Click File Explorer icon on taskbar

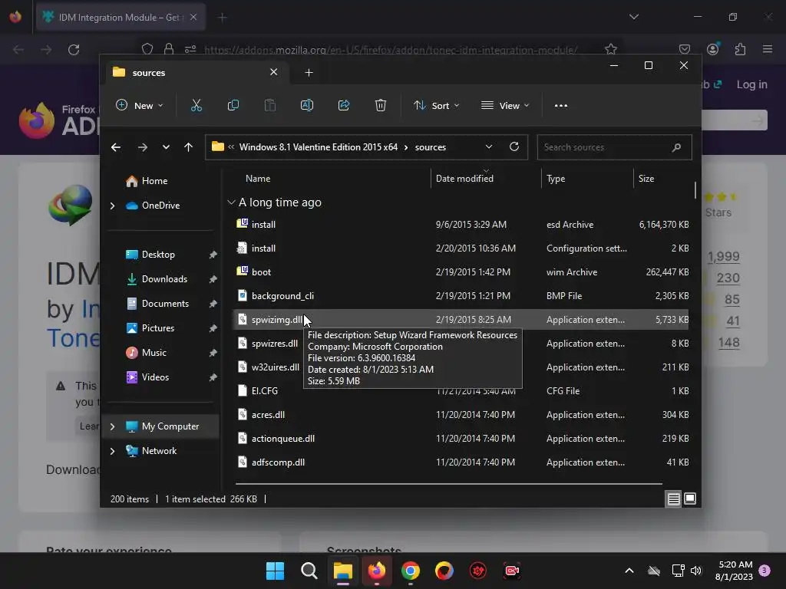click(343, 571)
